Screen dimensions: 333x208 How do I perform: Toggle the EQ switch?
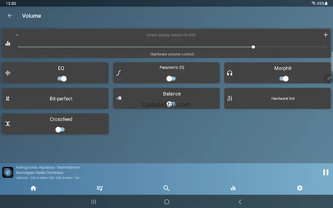[x=62, y=79]
